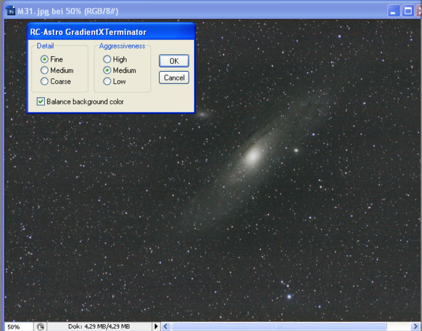Cancel the GradientXTerminator dialog
This screenshot has width=422, height=331.
(x=174, y=78)
